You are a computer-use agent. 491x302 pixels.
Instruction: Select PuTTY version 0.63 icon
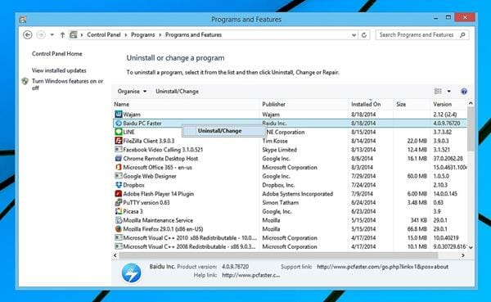pos(119,202)
